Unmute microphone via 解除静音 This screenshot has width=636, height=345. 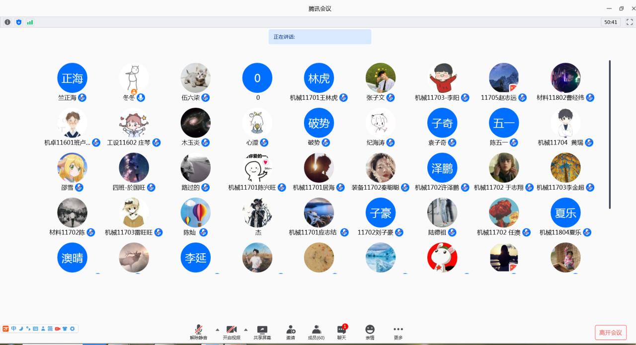click(x=198, y=332)
